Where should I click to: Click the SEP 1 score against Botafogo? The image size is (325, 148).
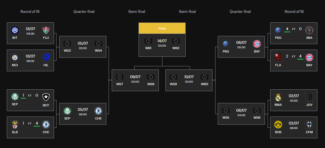point(23,95)
